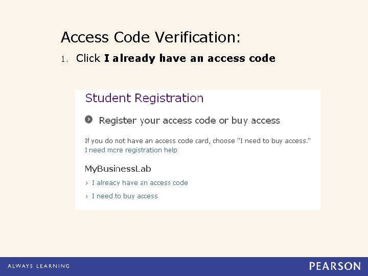Open the 'I need more registration help' link
368x276 pixels.
131,150
